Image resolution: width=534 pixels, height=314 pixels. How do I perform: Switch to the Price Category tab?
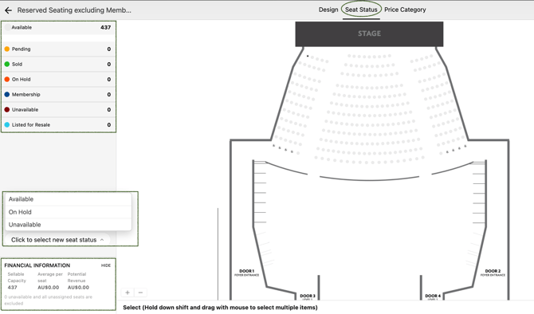click(x=405, y=10)
